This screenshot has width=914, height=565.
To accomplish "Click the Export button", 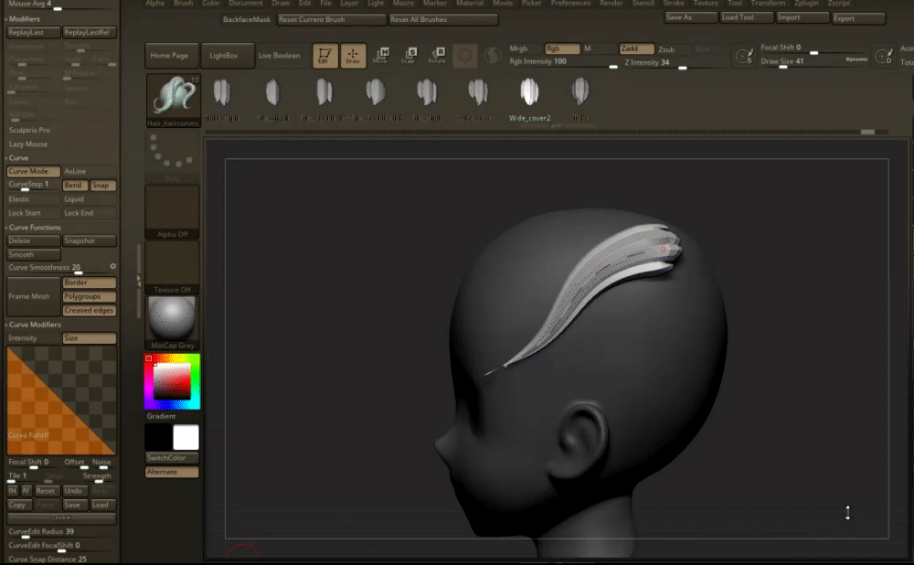I will coord(858,18).
